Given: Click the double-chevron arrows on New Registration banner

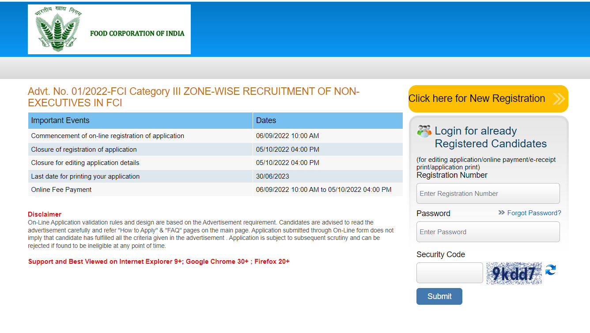Looking at the screenshot, I should pos(558,98).
